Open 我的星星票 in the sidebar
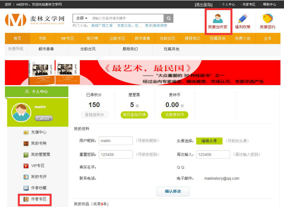 [x=40, y=155]
